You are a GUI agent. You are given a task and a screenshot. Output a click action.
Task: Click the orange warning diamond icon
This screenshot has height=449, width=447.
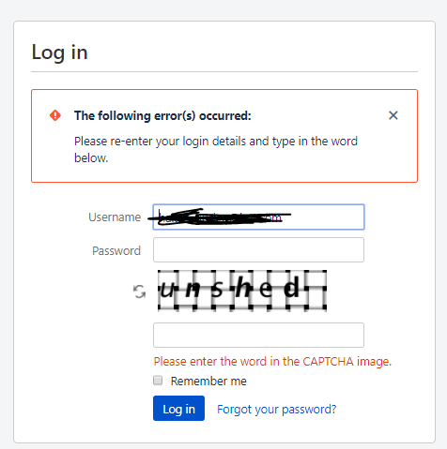point(55,115)
